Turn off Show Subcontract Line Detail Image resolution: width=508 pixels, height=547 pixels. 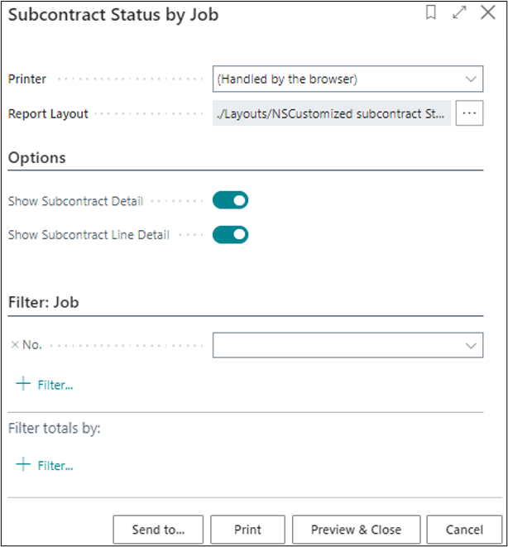(230, 235)
